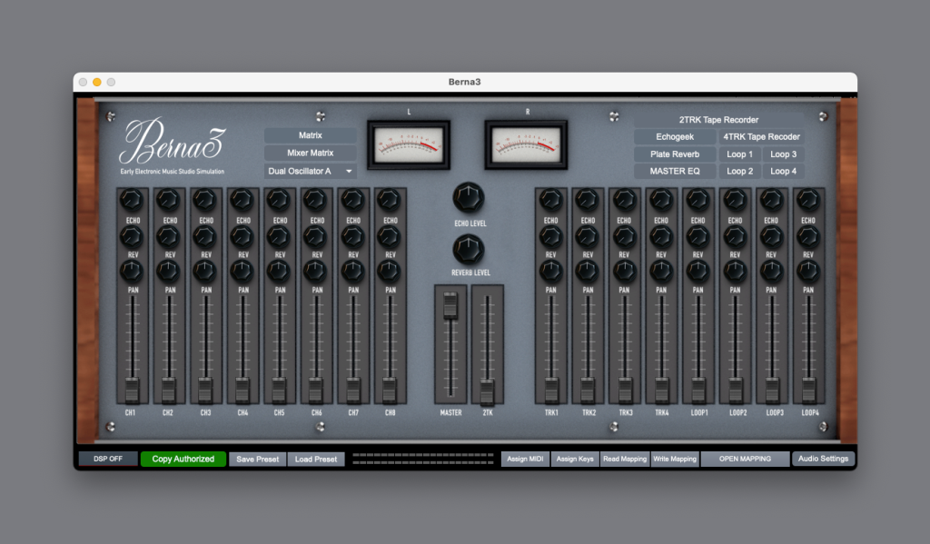This screenshot has height=544, width=930.
Task: Click the CH8 PAN knob
Action: pos(389,271)
